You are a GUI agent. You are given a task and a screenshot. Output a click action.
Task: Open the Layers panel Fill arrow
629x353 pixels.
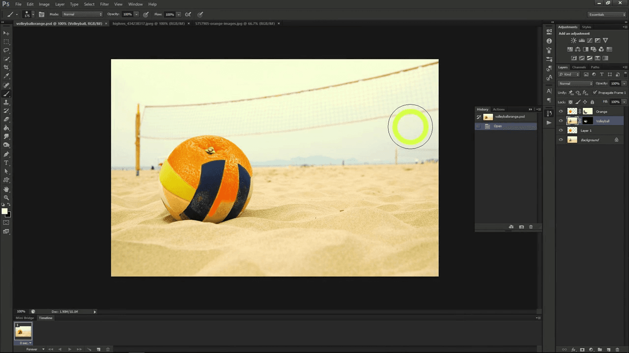(624, 102)
